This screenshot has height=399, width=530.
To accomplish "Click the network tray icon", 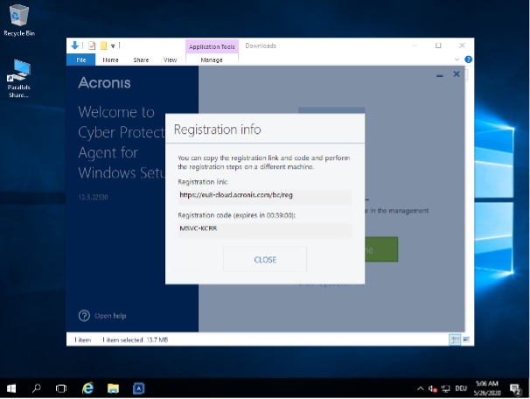I will pyautogui.click(x=445, y=388).
